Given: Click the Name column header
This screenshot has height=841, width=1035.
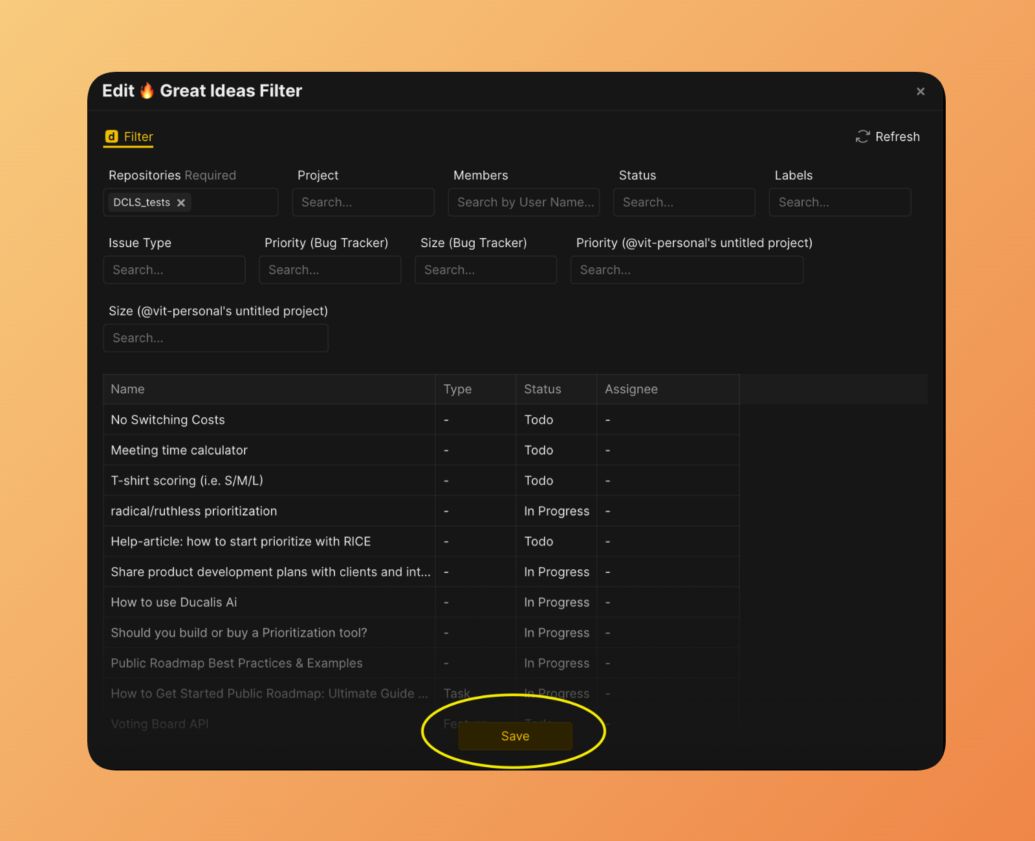Looking at the screenshot, I should point(128,389).
